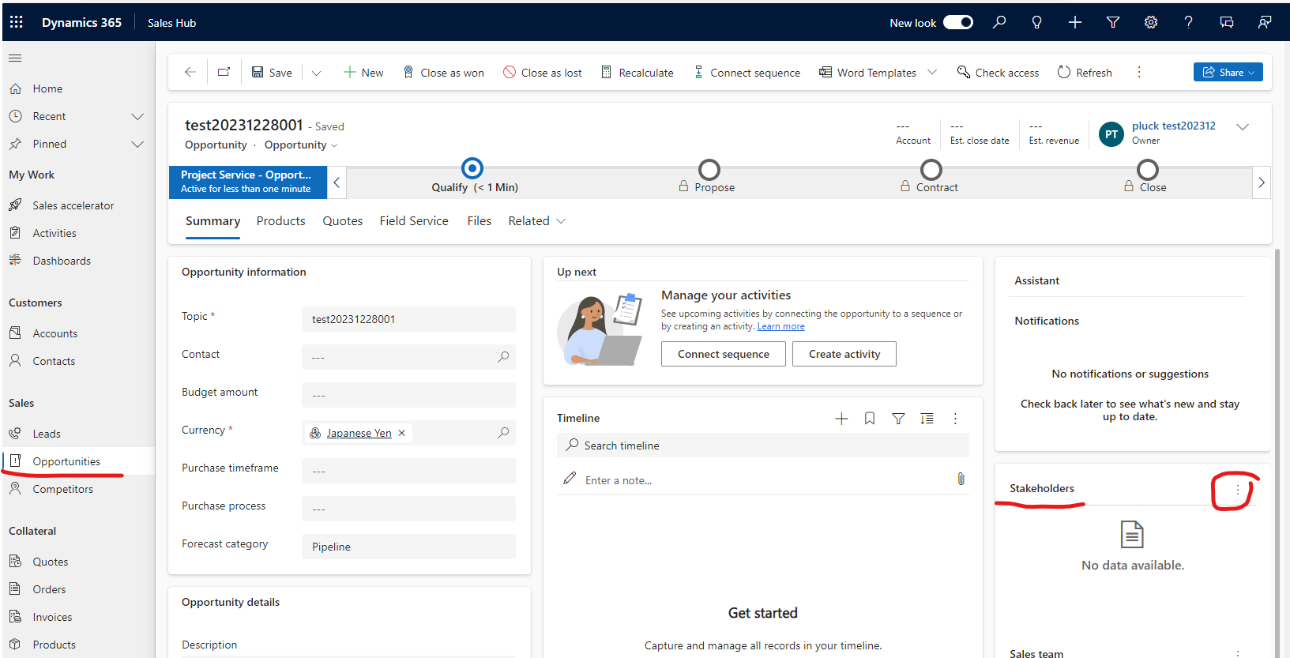Click New in the command bar
The height and width of the screenshot is (658, 1290).
pyautogui.click(x=363, y=73)
